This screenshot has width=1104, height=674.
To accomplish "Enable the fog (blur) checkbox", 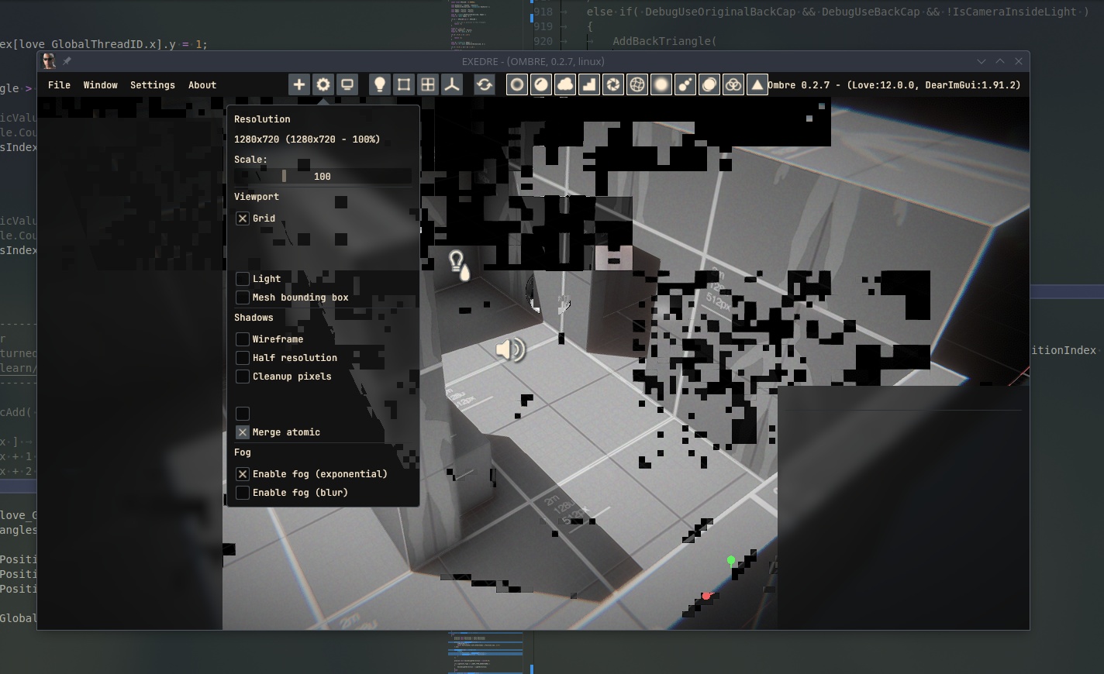I will click(x=243, y=493).
